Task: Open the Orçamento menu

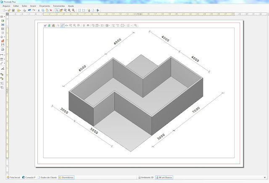Action: 45,6
